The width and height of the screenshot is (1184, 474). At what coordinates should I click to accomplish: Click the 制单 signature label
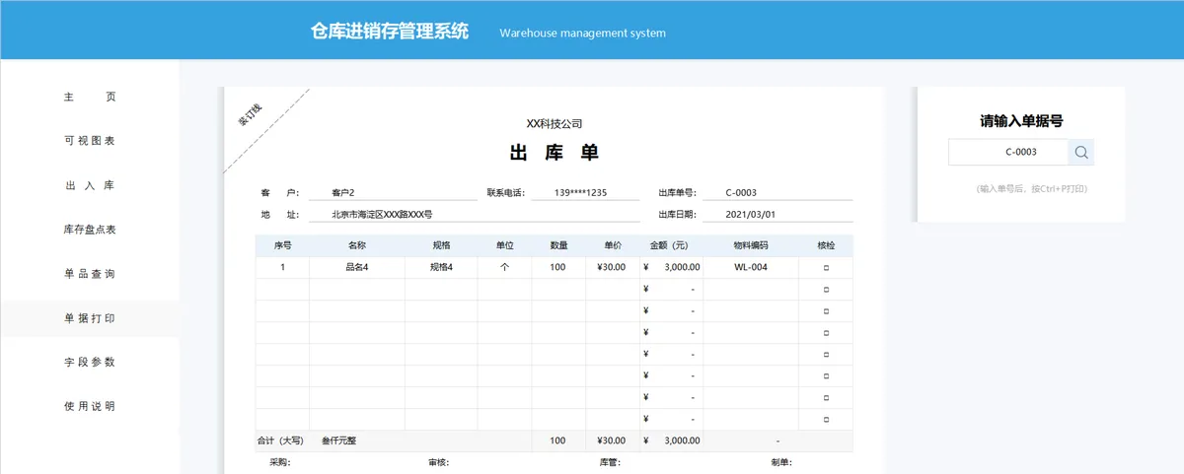point(781,462)
